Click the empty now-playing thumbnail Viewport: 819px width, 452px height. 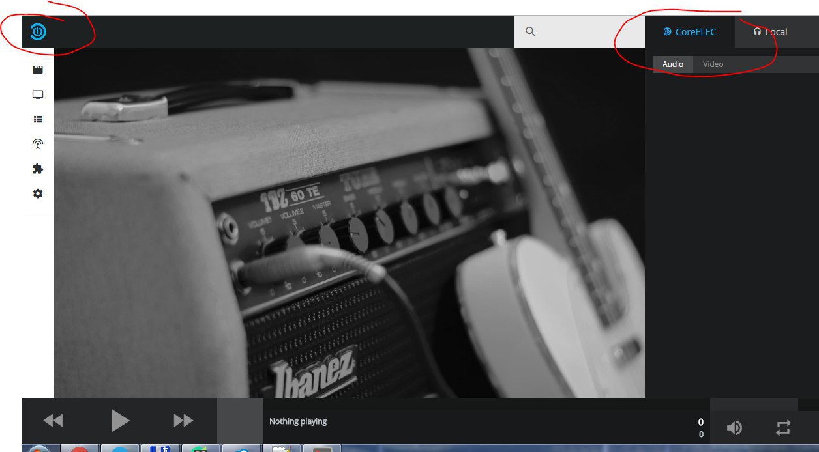coord(240,421)
